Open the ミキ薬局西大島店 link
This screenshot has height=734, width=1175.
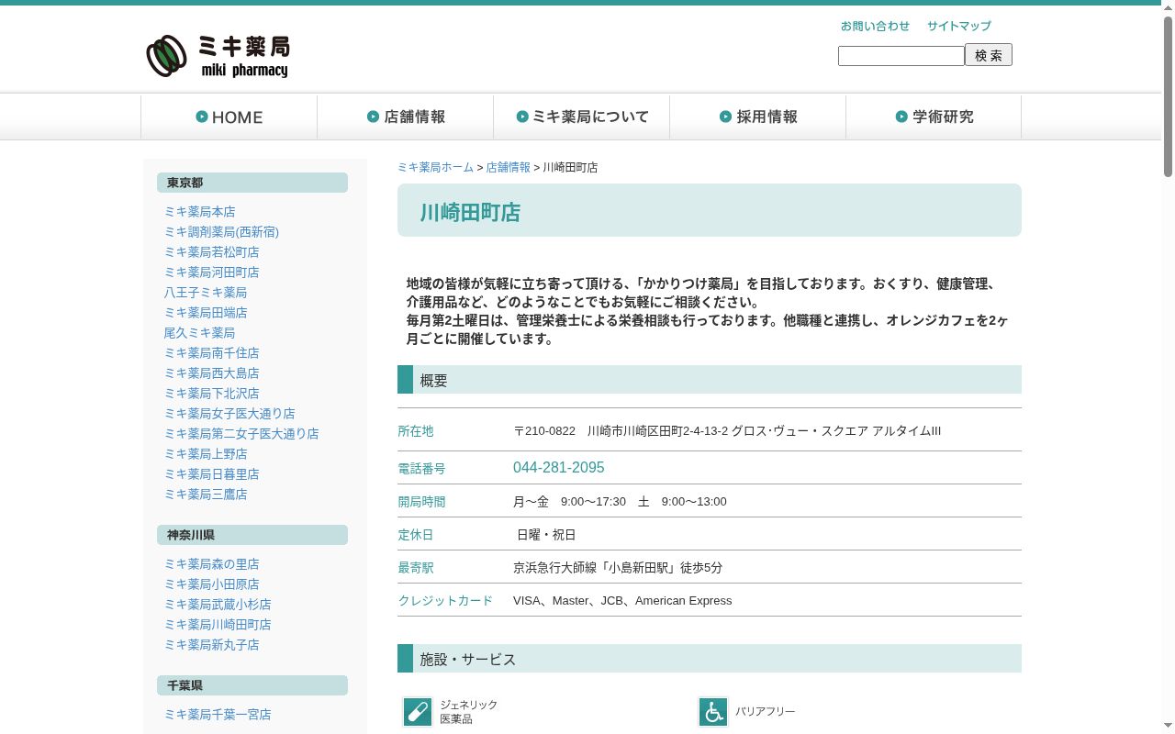(x=211, y=373)
